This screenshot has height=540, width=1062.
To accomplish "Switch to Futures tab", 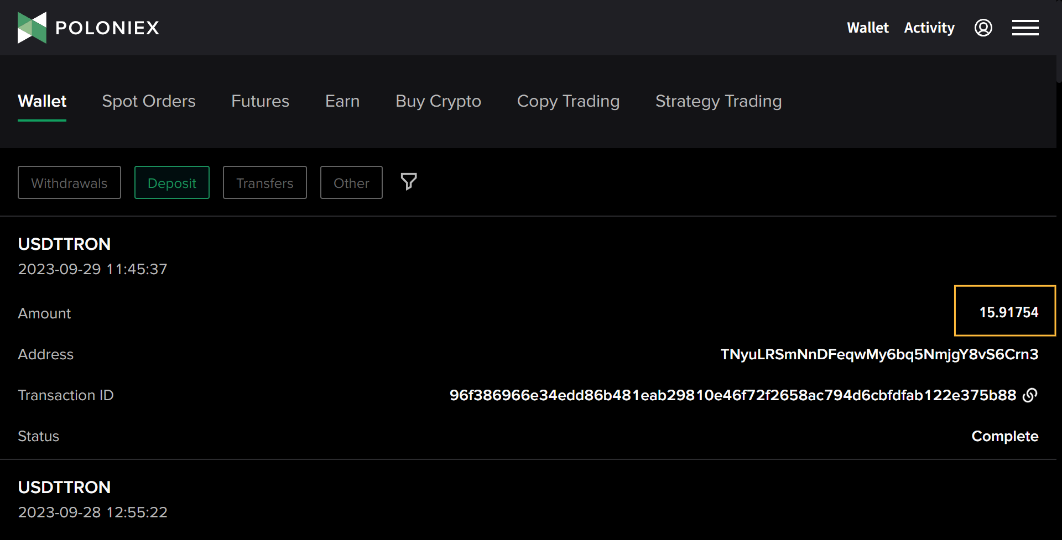I will [x=260, y=101].
